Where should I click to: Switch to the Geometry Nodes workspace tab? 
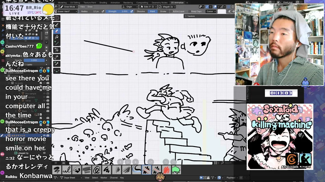pyautogui.click(x=159, y=3)
